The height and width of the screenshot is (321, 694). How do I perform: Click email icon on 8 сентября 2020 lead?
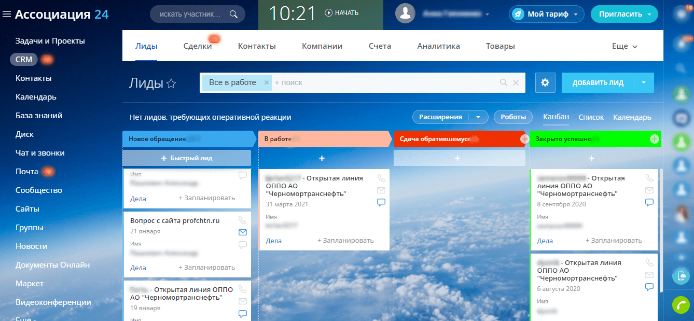click(649, 190)
